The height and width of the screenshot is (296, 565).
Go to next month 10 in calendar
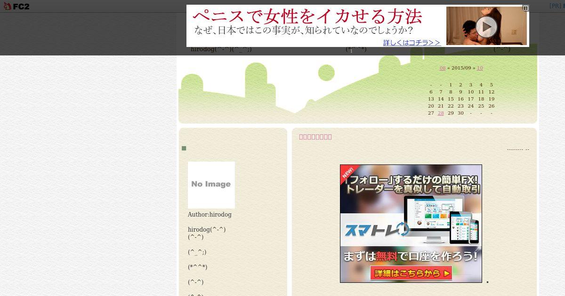click(480, 68)
